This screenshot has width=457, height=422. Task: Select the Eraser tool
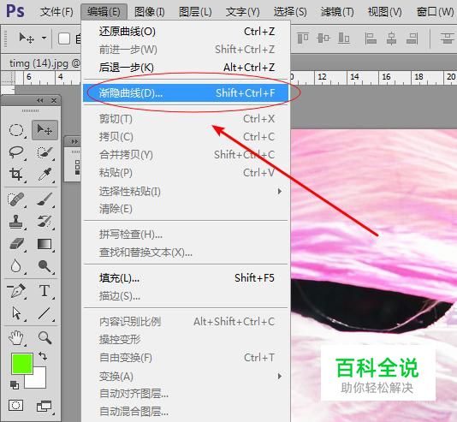click(x=16, y=244)
